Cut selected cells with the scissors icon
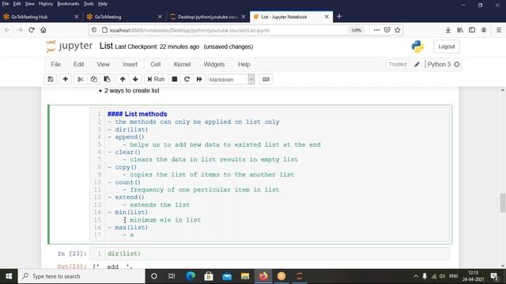The image size is (506, 284). coord(81,79)
